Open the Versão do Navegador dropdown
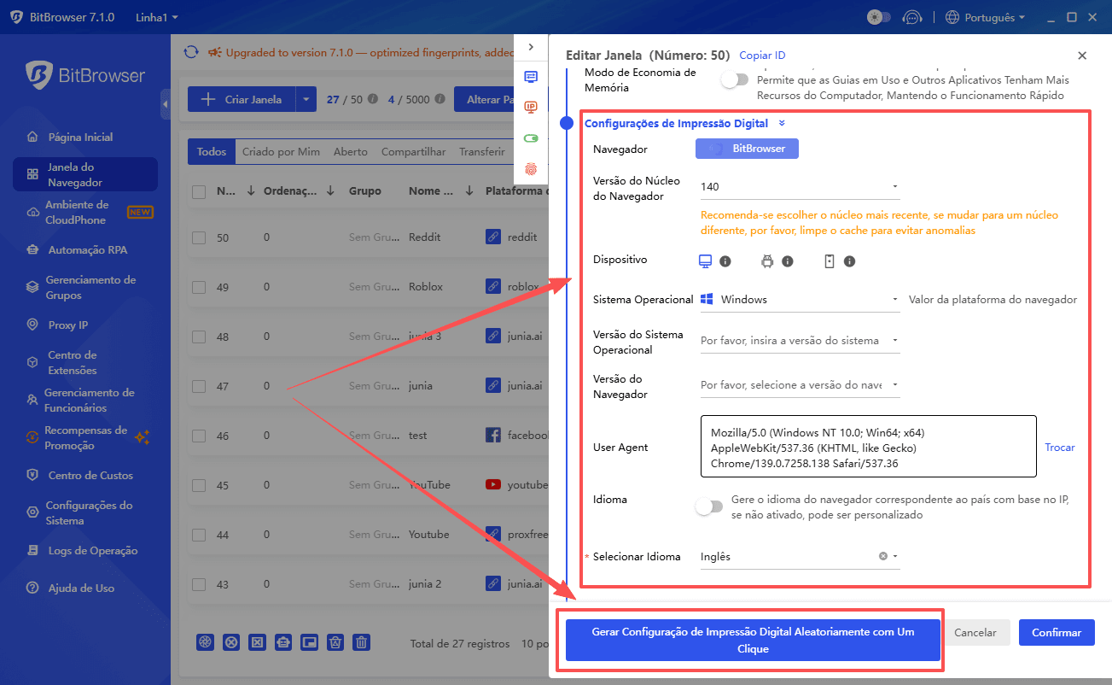 click(x=799, y=385)
